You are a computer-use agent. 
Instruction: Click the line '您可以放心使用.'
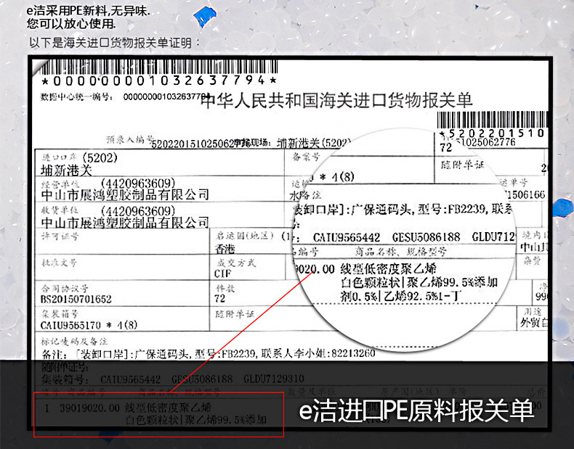[71, 24]
